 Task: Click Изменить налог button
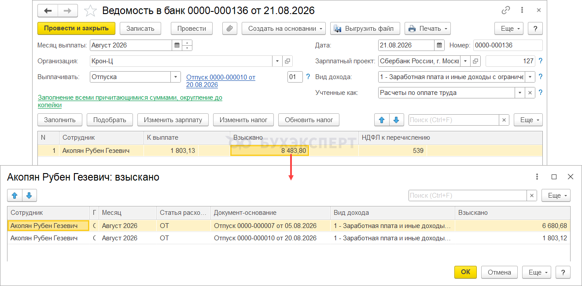point(243,120)
